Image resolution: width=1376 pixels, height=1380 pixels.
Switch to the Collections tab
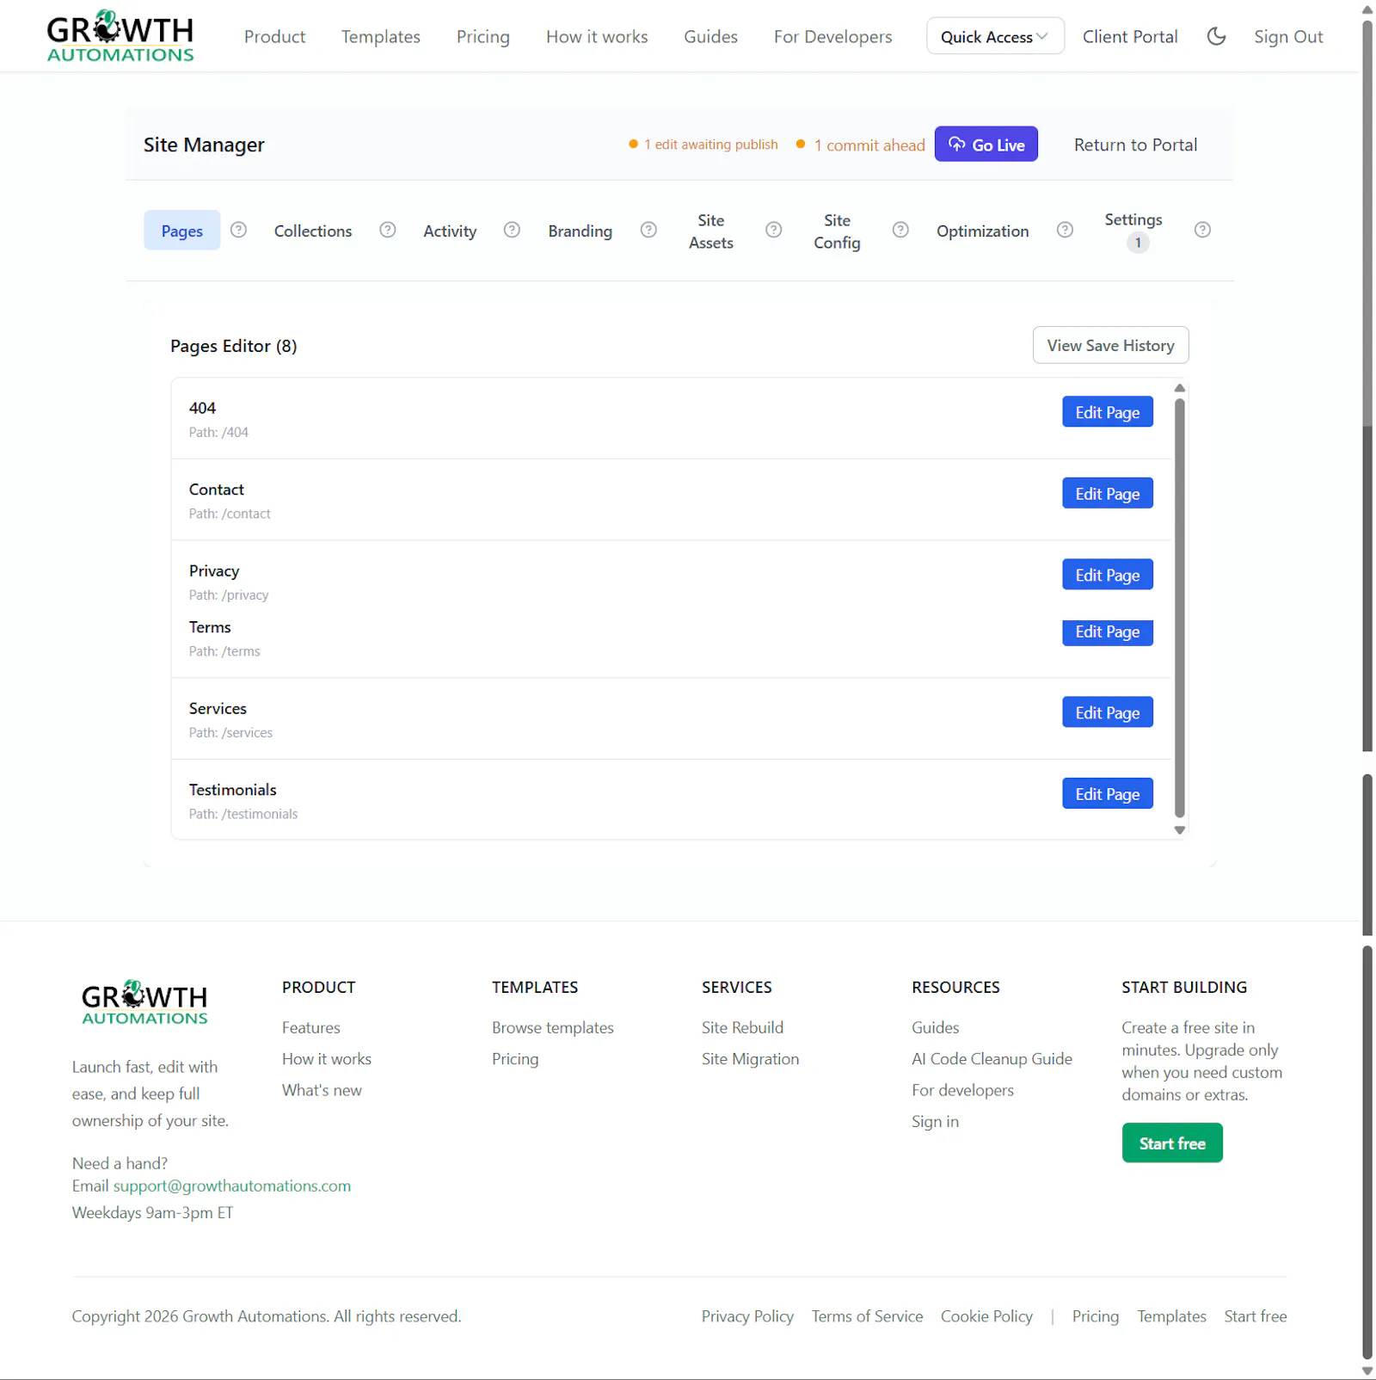pyautogui.click(x=313, y=231)
